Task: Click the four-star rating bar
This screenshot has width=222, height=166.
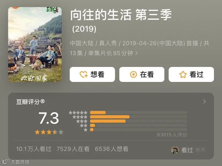Action: pyautogui.click(x=138, y=117)
